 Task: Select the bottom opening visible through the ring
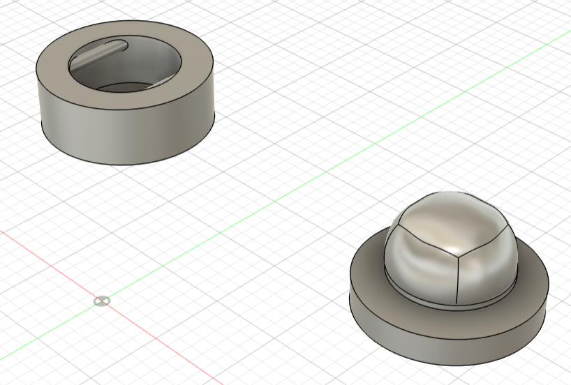click(x=122, y=88)
